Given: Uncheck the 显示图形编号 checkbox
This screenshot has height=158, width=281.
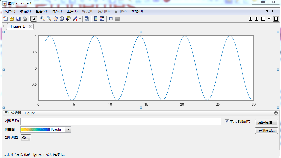Looking at the screenshot, I should click(x=227, y=121).
